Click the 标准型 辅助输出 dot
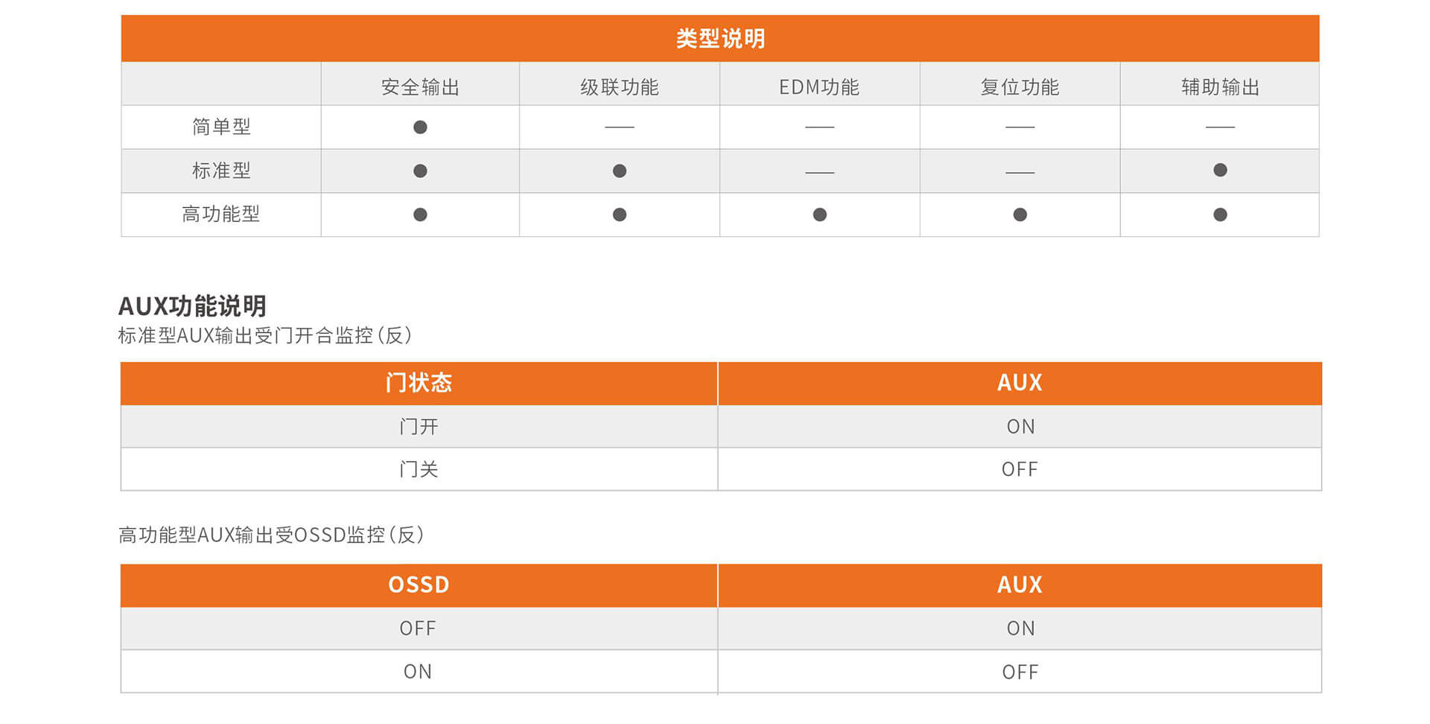 [x=1220, y=171]
